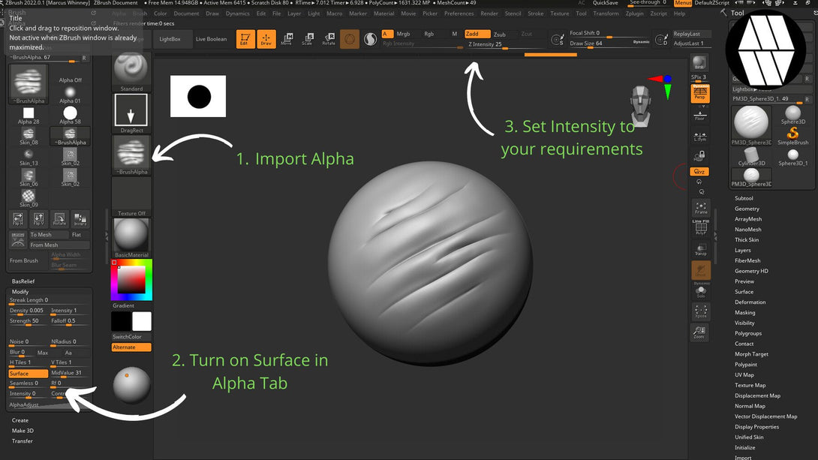Image resolution: width=818 pixels, height=460 pixels.
Task: Expand the BasRelief section
Action: 23,281
